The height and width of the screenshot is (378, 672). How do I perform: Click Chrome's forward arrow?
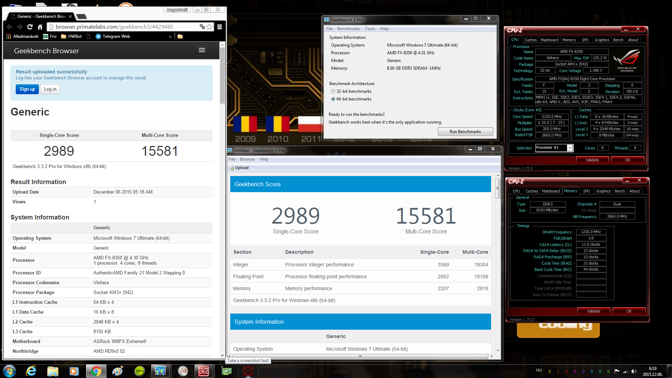pos(20,27)
